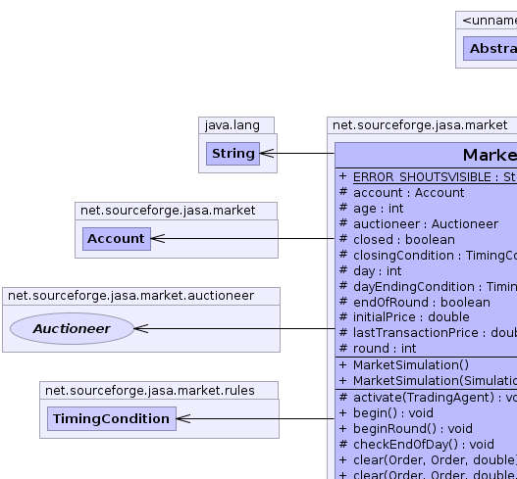Click the package label left of Account
Screen dimensions: 517x479
click(x=168, y=211)
